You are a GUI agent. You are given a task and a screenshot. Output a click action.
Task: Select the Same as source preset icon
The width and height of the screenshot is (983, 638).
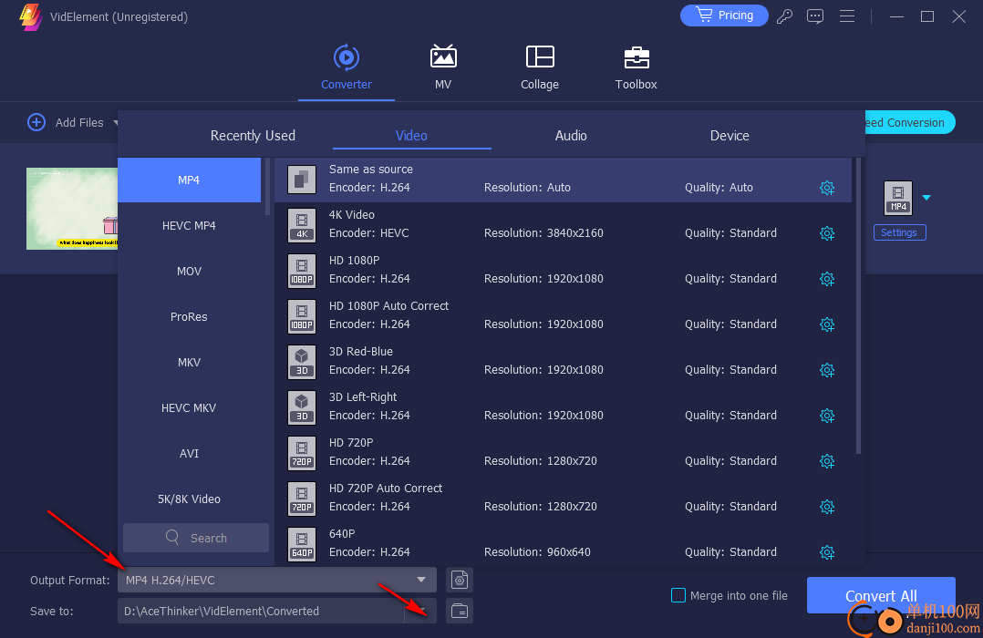pos(302,180)
